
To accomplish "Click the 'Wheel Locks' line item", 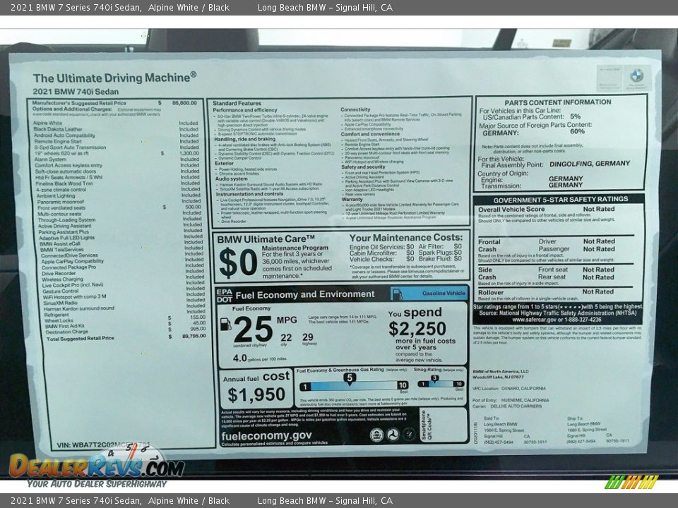I will click(x=59, y=320).
